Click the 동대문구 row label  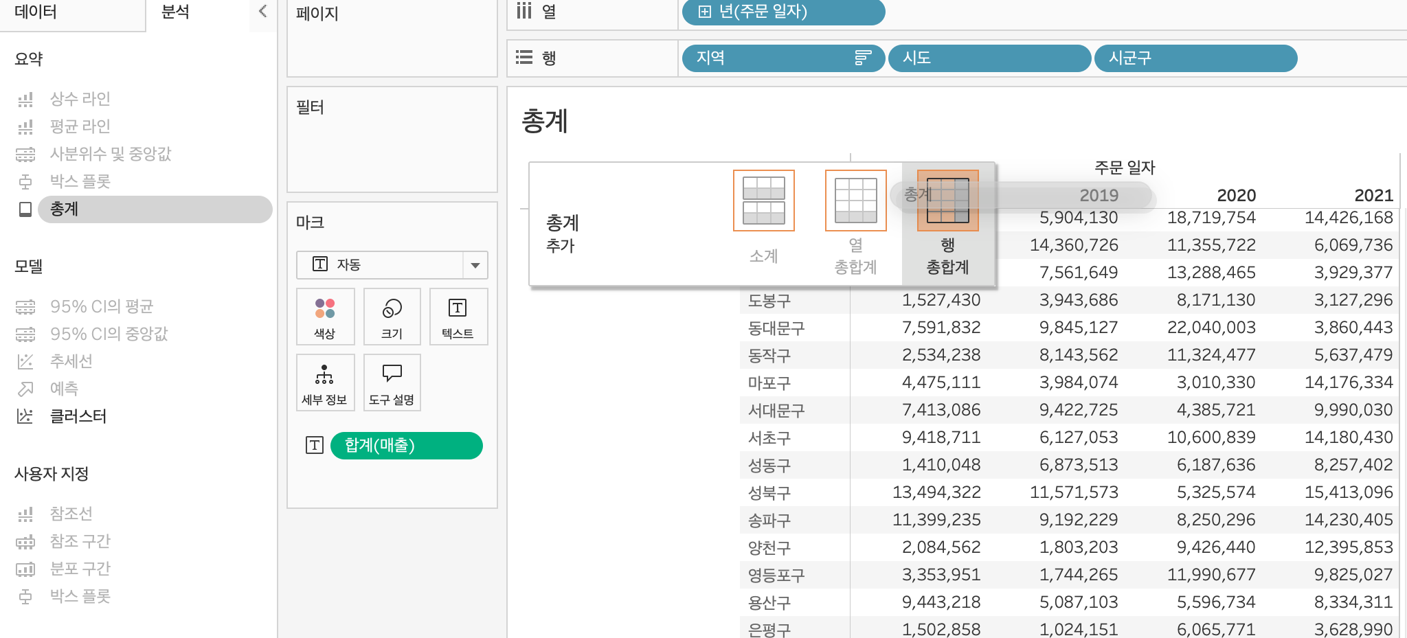pyautogui.click(x=776, y=328)
